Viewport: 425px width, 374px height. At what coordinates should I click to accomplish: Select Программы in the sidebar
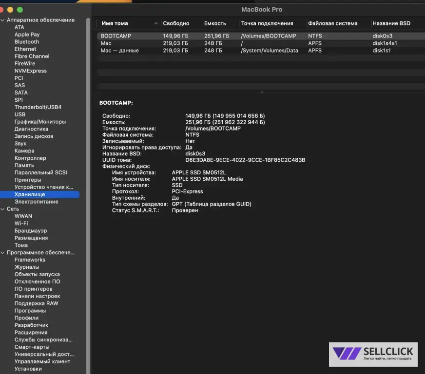coord(30,311)
